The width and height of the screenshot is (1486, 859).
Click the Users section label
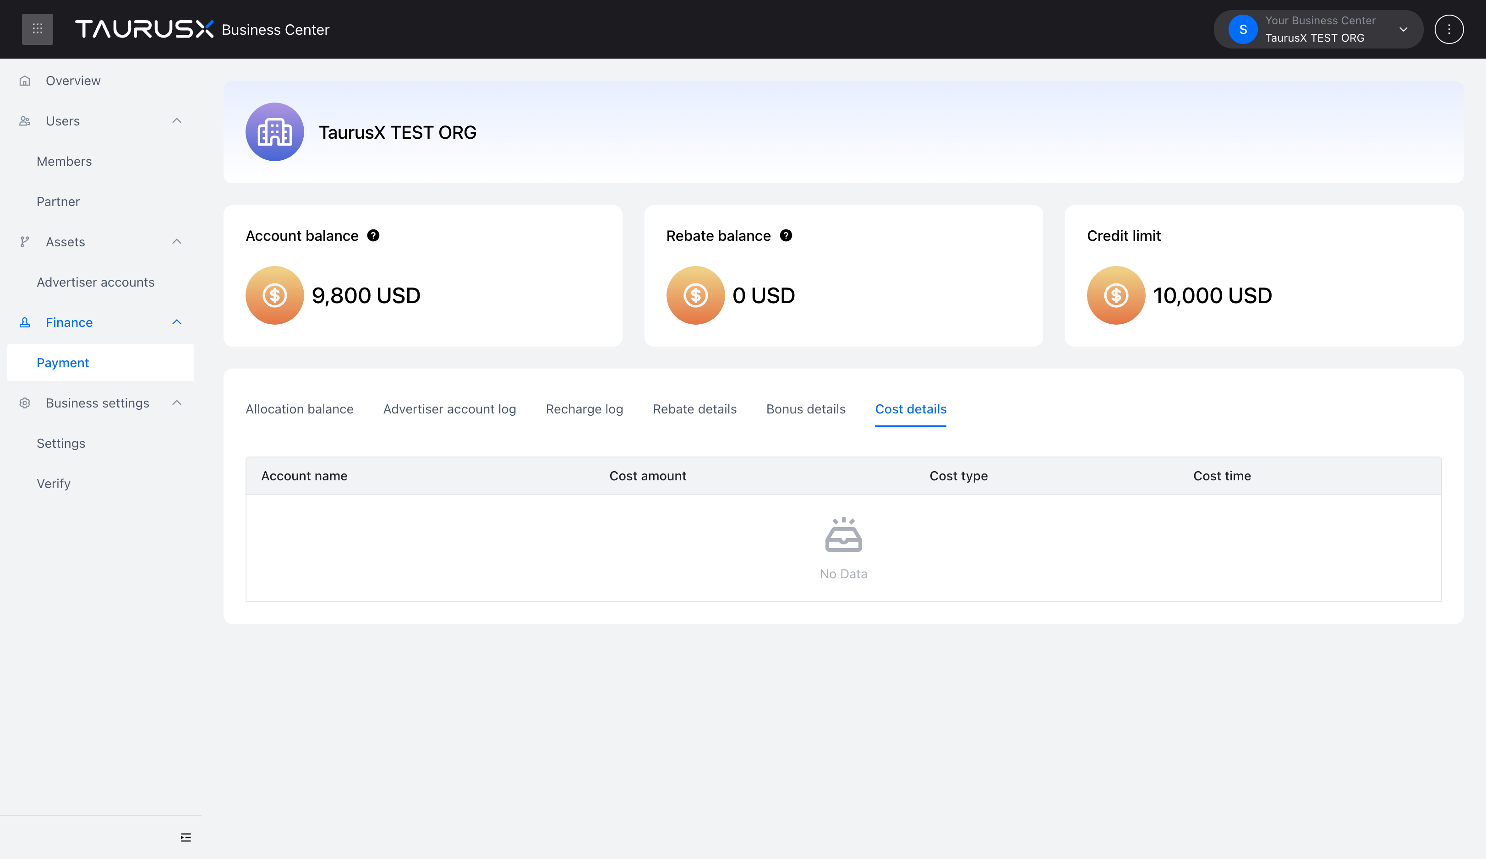pos(62,121)
